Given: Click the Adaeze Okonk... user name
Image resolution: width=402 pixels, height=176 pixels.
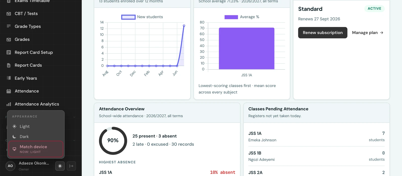Looking at the screenshot, I should (x=34, y=163).
